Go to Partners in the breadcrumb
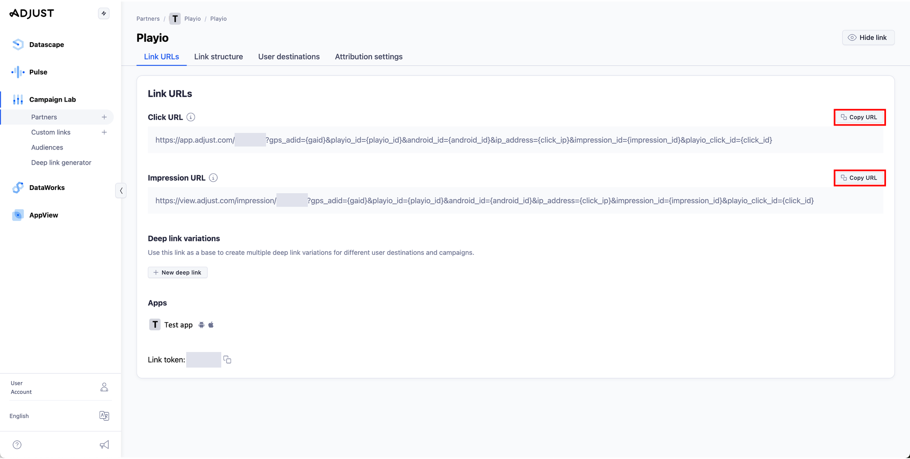 tap(148, 19)
